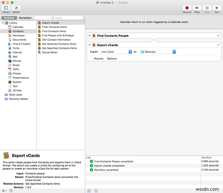
Task: Switch to the Actions tab
Action: pyautogui.click(x=9, y=18)
